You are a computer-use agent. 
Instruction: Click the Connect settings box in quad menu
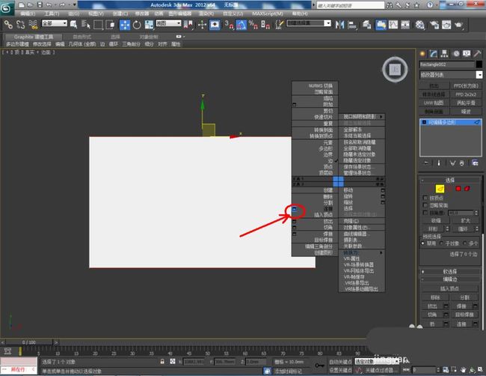tap(294, 209)
